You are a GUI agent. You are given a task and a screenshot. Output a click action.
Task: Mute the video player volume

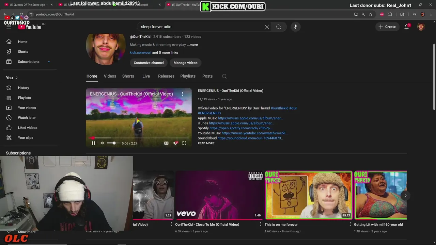click(x=102, y=143)
